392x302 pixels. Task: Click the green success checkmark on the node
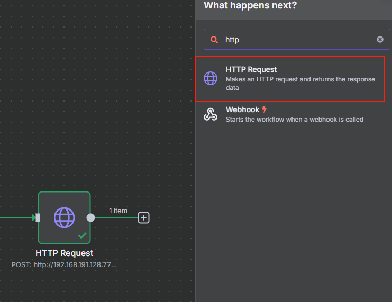click(82, 235)
